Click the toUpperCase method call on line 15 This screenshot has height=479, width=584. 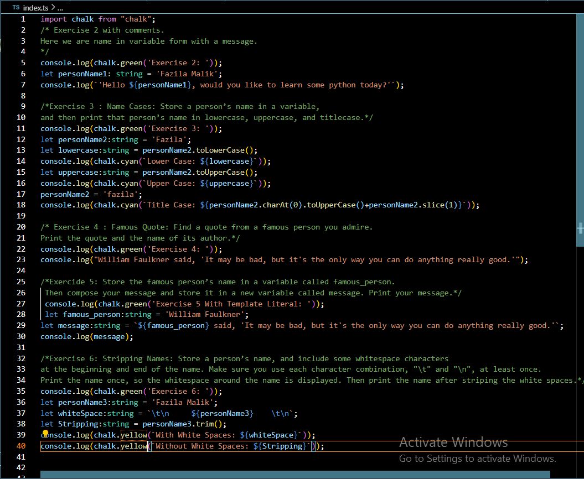(222, 172)
